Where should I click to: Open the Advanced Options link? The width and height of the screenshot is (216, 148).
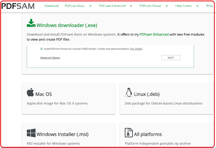tap(50, 58)
